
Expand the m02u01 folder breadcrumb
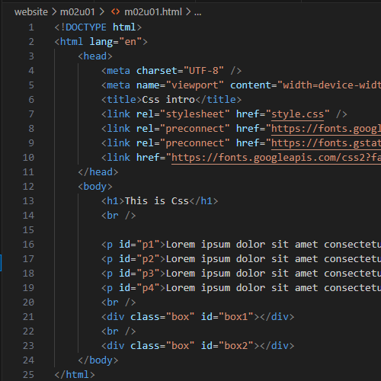coord(78,12)
